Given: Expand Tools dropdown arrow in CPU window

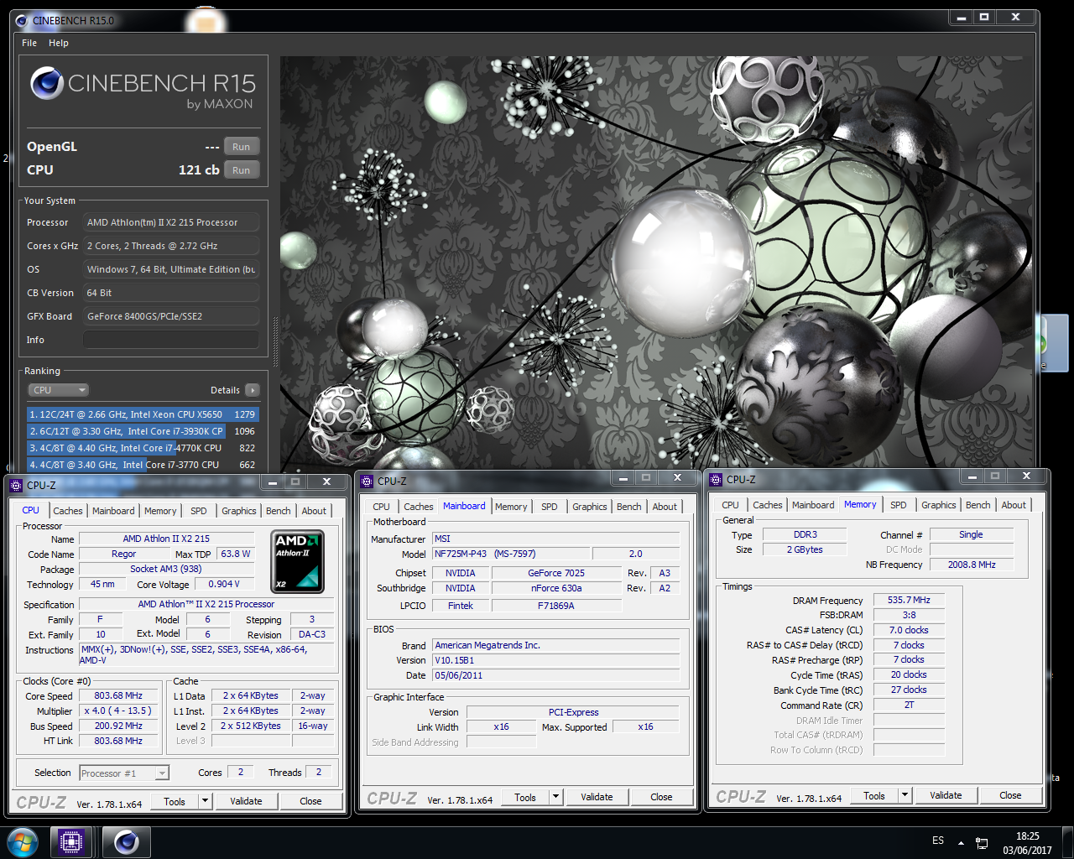Looking at the screenshot, I should 204,801.
